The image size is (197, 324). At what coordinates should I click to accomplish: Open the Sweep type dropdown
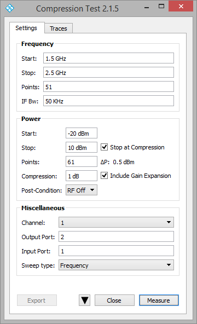coord(116,265)
